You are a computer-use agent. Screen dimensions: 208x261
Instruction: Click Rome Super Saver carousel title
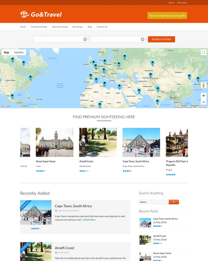coord(46,161)
